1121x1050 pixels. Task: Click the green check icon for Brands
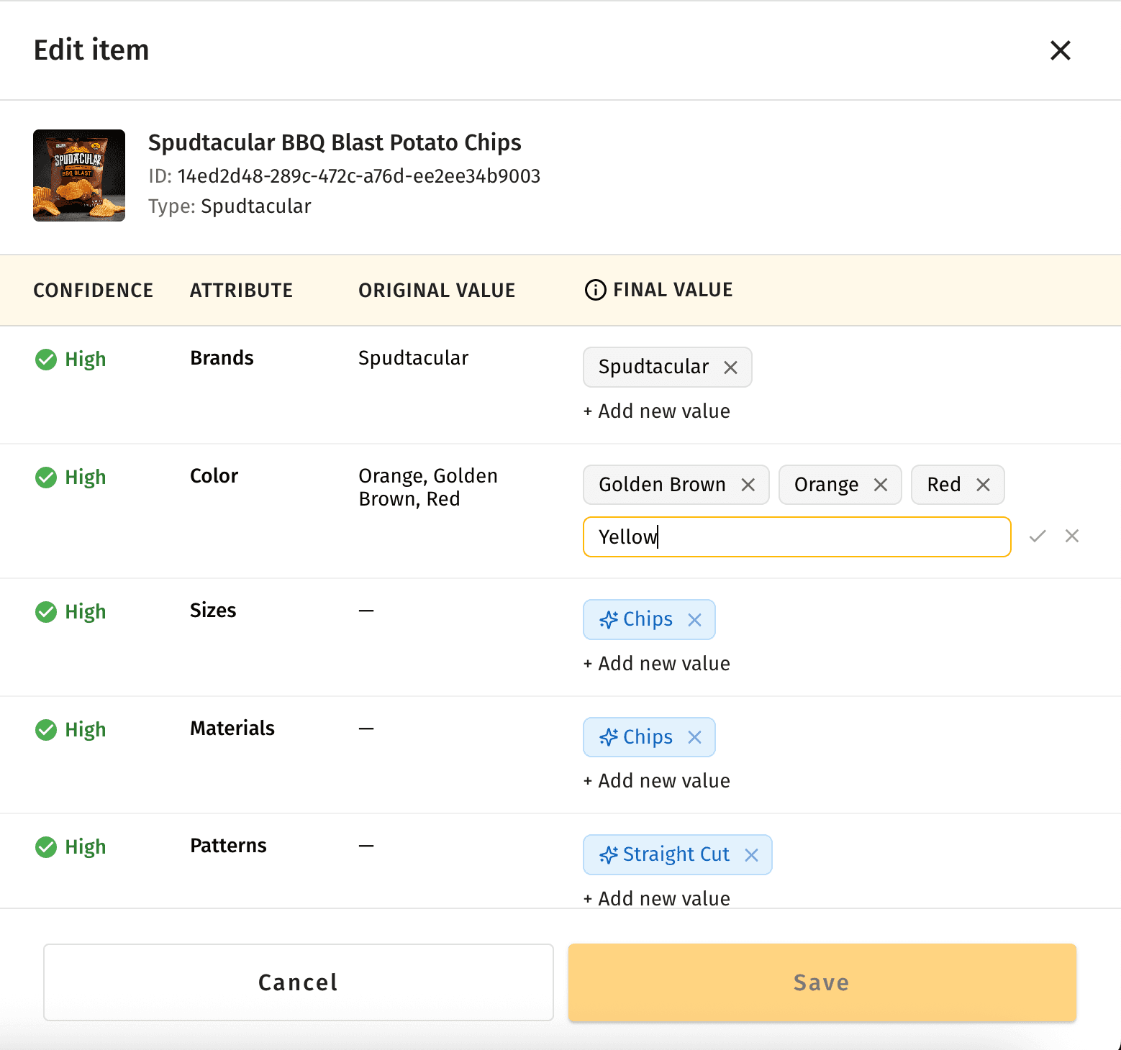click(46, 360)
